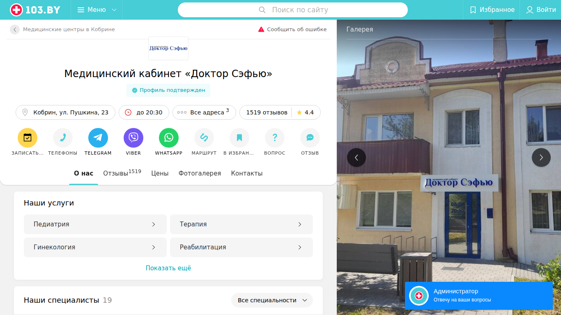
Task: Contact via WhatsApp icon
Action: point(169,138)
